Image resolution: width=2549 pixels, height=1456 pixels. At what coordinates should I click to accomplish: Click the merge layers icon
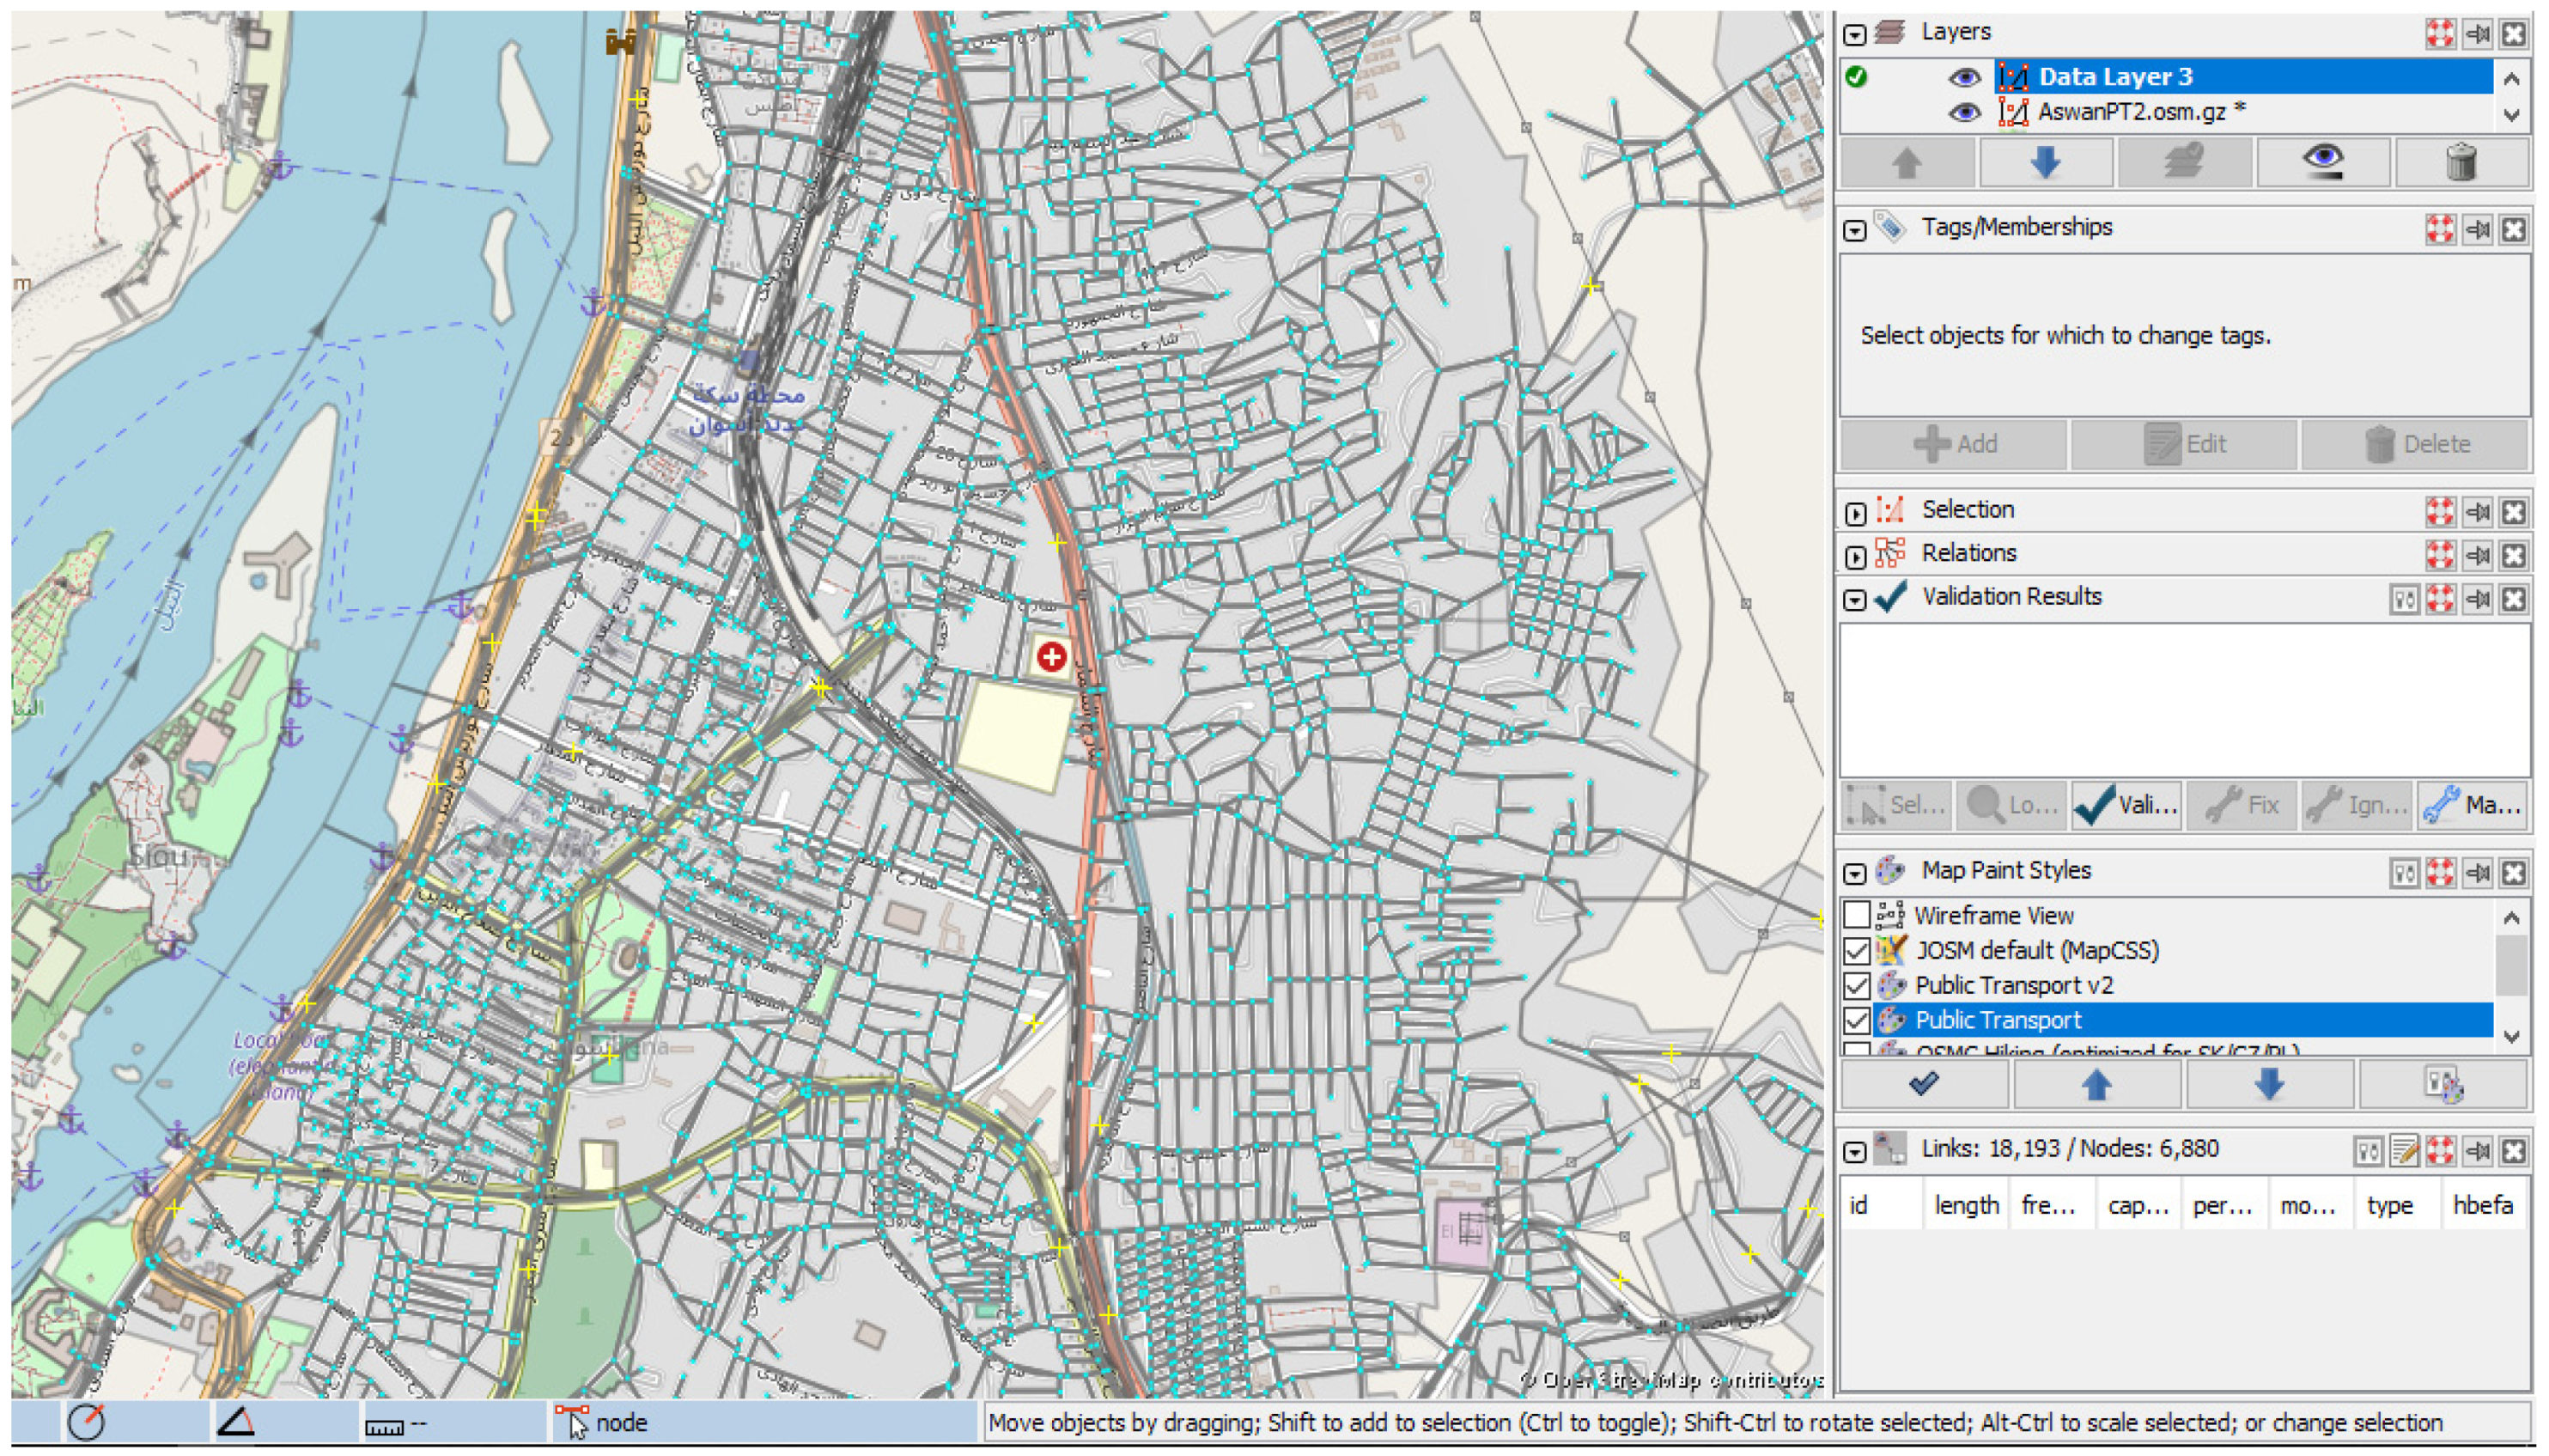[2183, 162]
